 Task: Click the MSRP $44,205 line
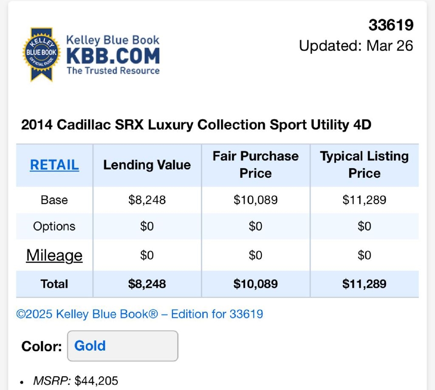click(x=76, y=381)
